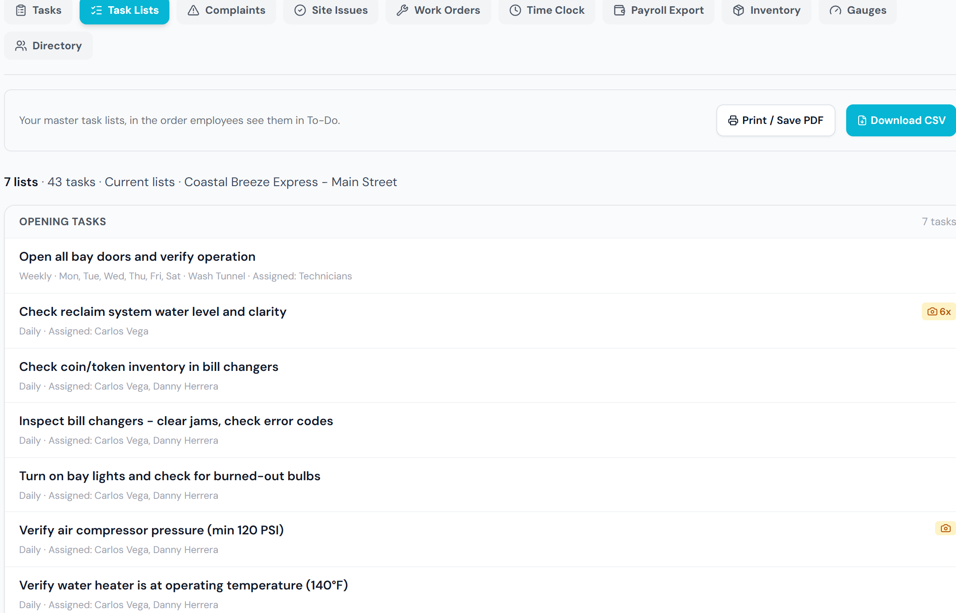
Task: Click the '7 tasks' count label
Action: coord(939,222)
